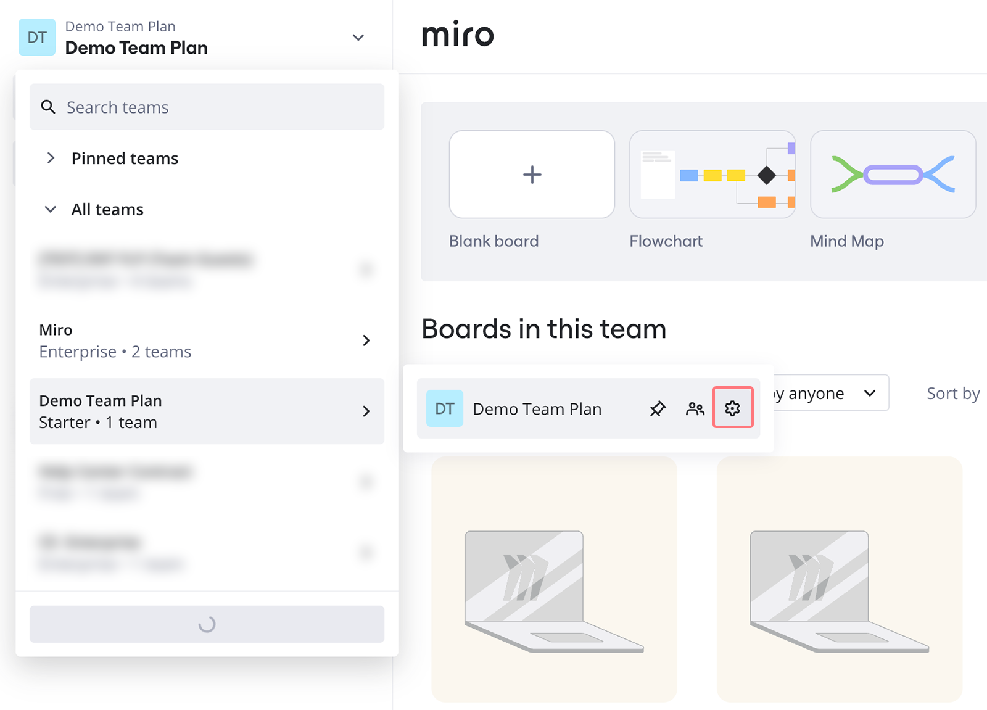Viewport: 987px width, 710px height.
Task: Open the first board thumbnail
Action: coord(554,579)
